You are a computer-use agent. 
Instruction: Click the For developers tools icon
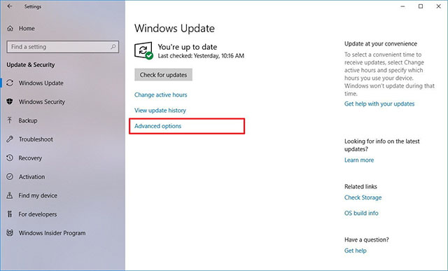(10, 214)
